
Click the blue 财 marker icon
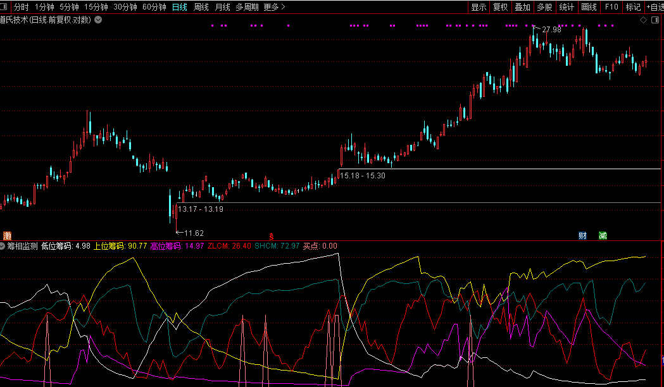pos(582,235)
